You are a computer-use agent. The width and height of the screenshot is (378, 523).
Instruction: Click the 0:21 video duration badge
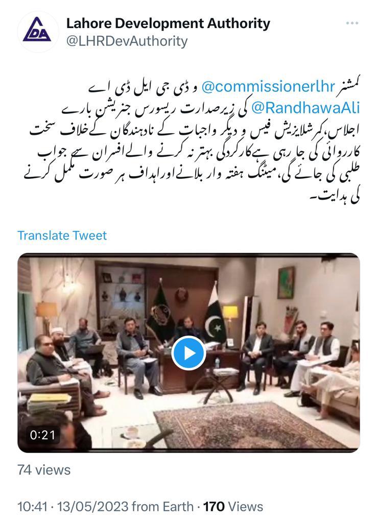click(42, 435)
